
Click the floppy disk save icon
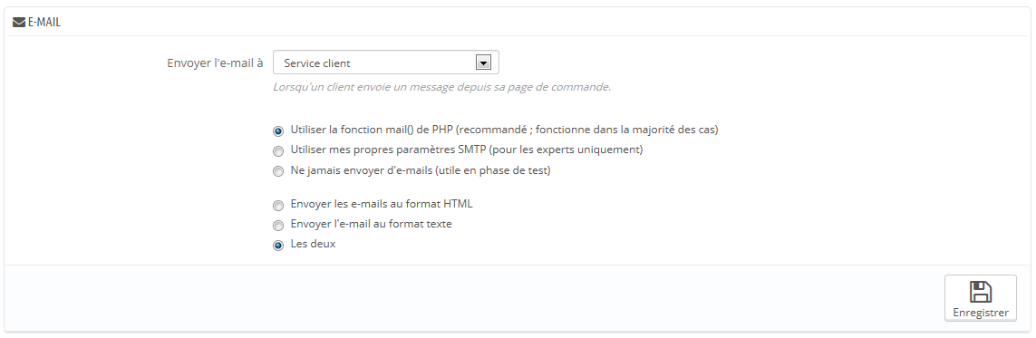click(981, 292)
